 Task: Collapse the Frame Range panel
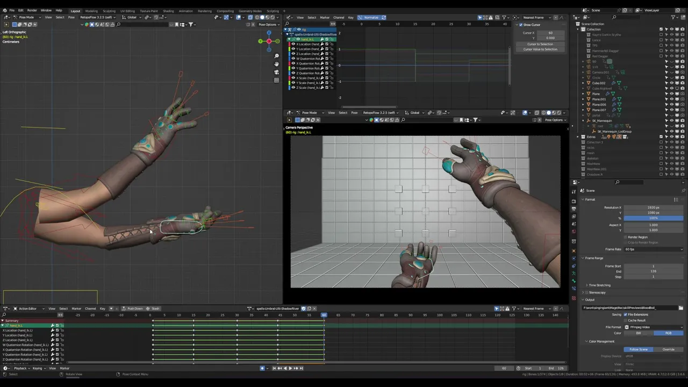pos(583,258)
